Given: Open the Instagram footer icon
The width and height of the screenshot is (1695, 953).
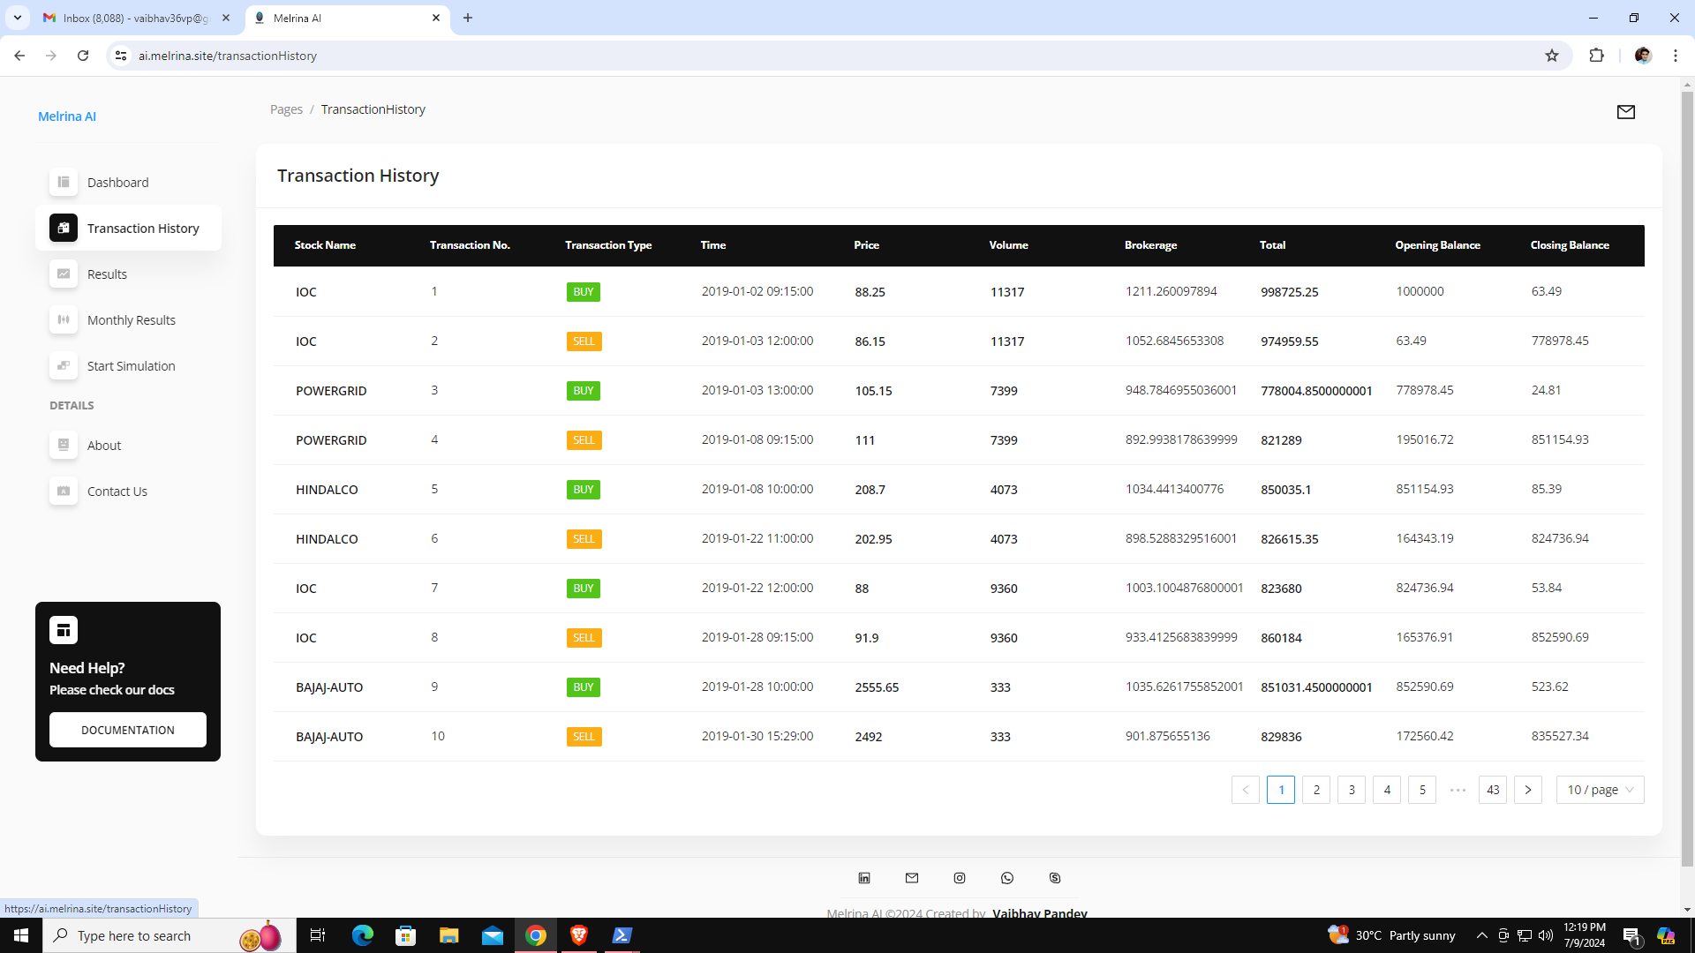Looking at the screenshot, I should pyautogui.click(x=960, y=878).
